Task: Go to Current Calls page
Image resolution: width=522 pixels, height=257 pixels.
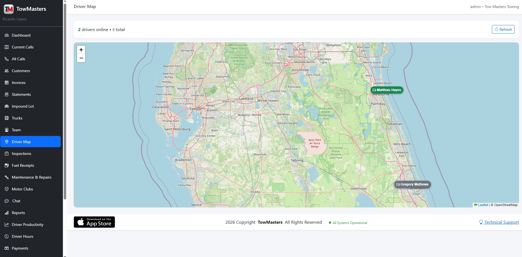Action: [x=30, y=47]
